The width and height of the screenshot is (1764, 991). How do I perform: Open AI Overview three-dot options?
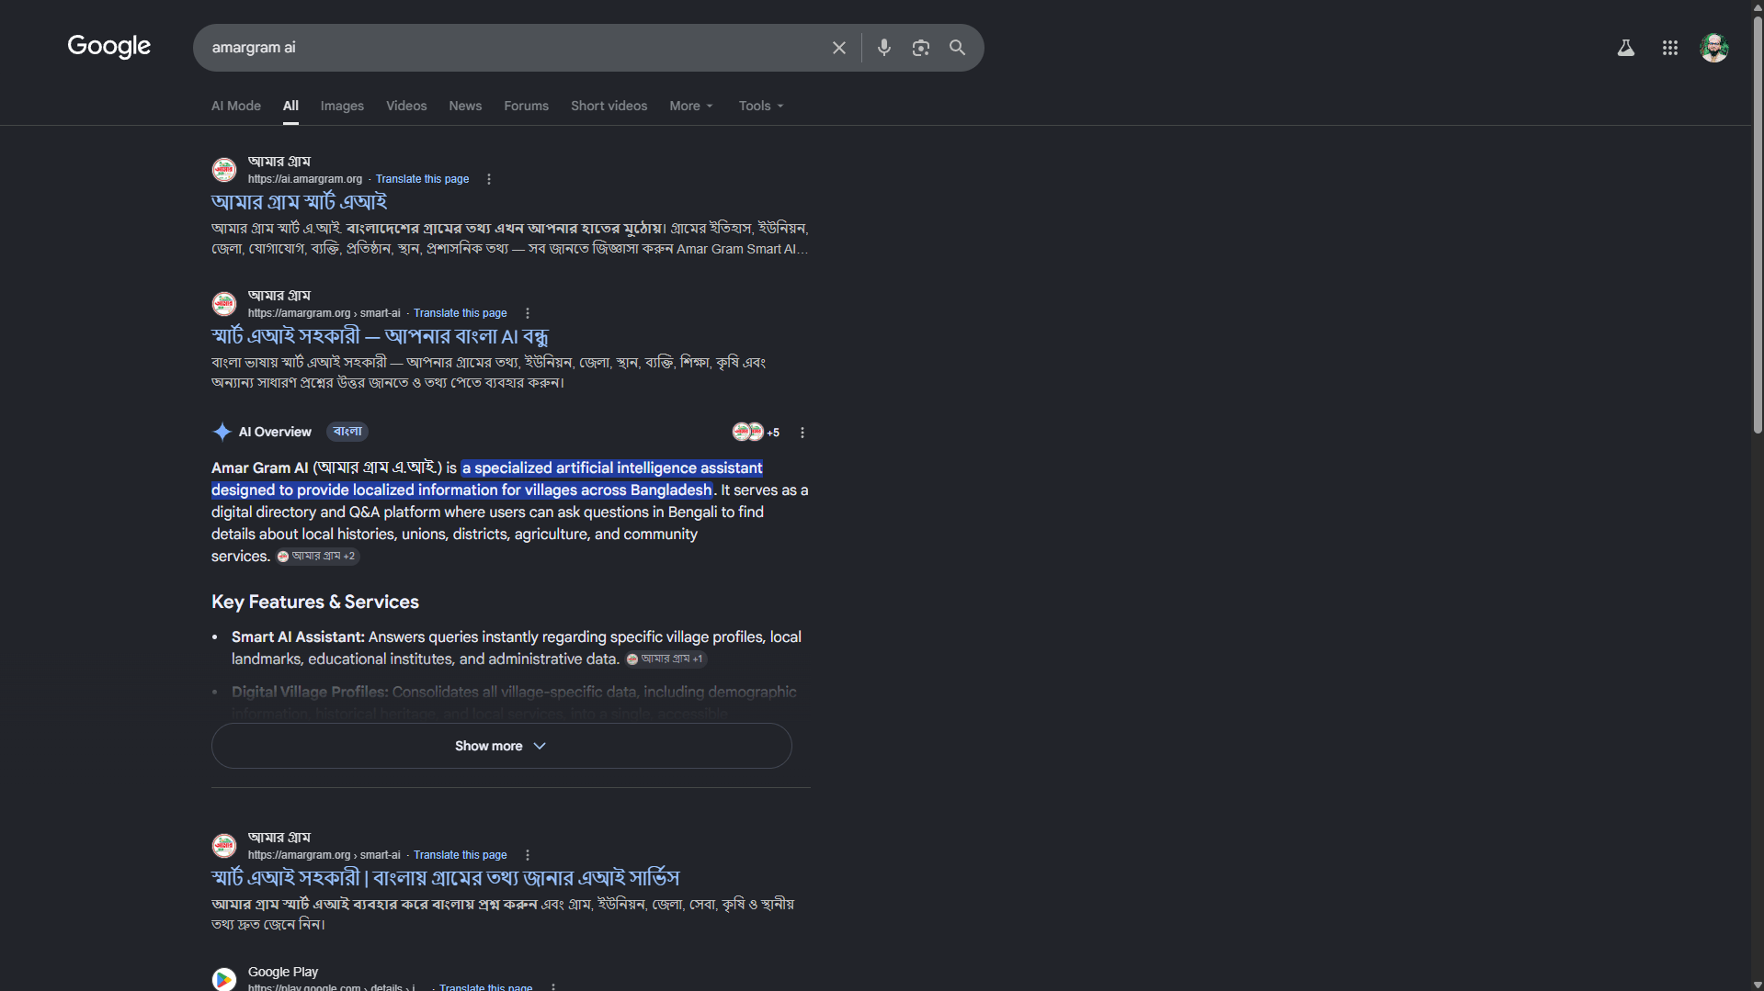coord(802,433)
